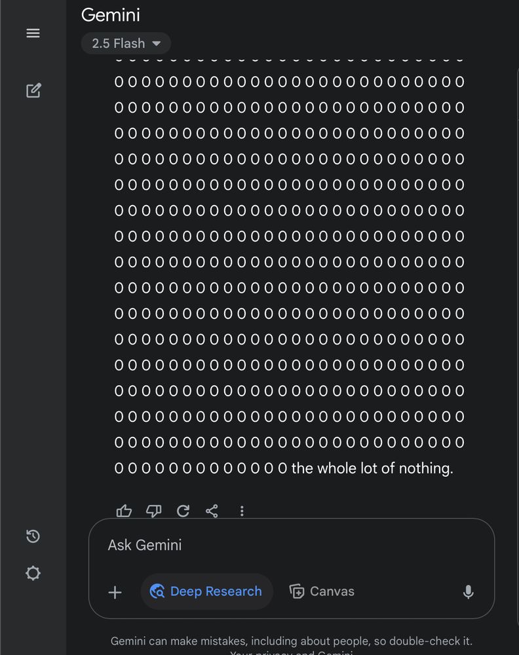The image size is (519, 655).
Task: Start a new chat with pencil icon
Action: pyautogui.click(x=33, y=90)
